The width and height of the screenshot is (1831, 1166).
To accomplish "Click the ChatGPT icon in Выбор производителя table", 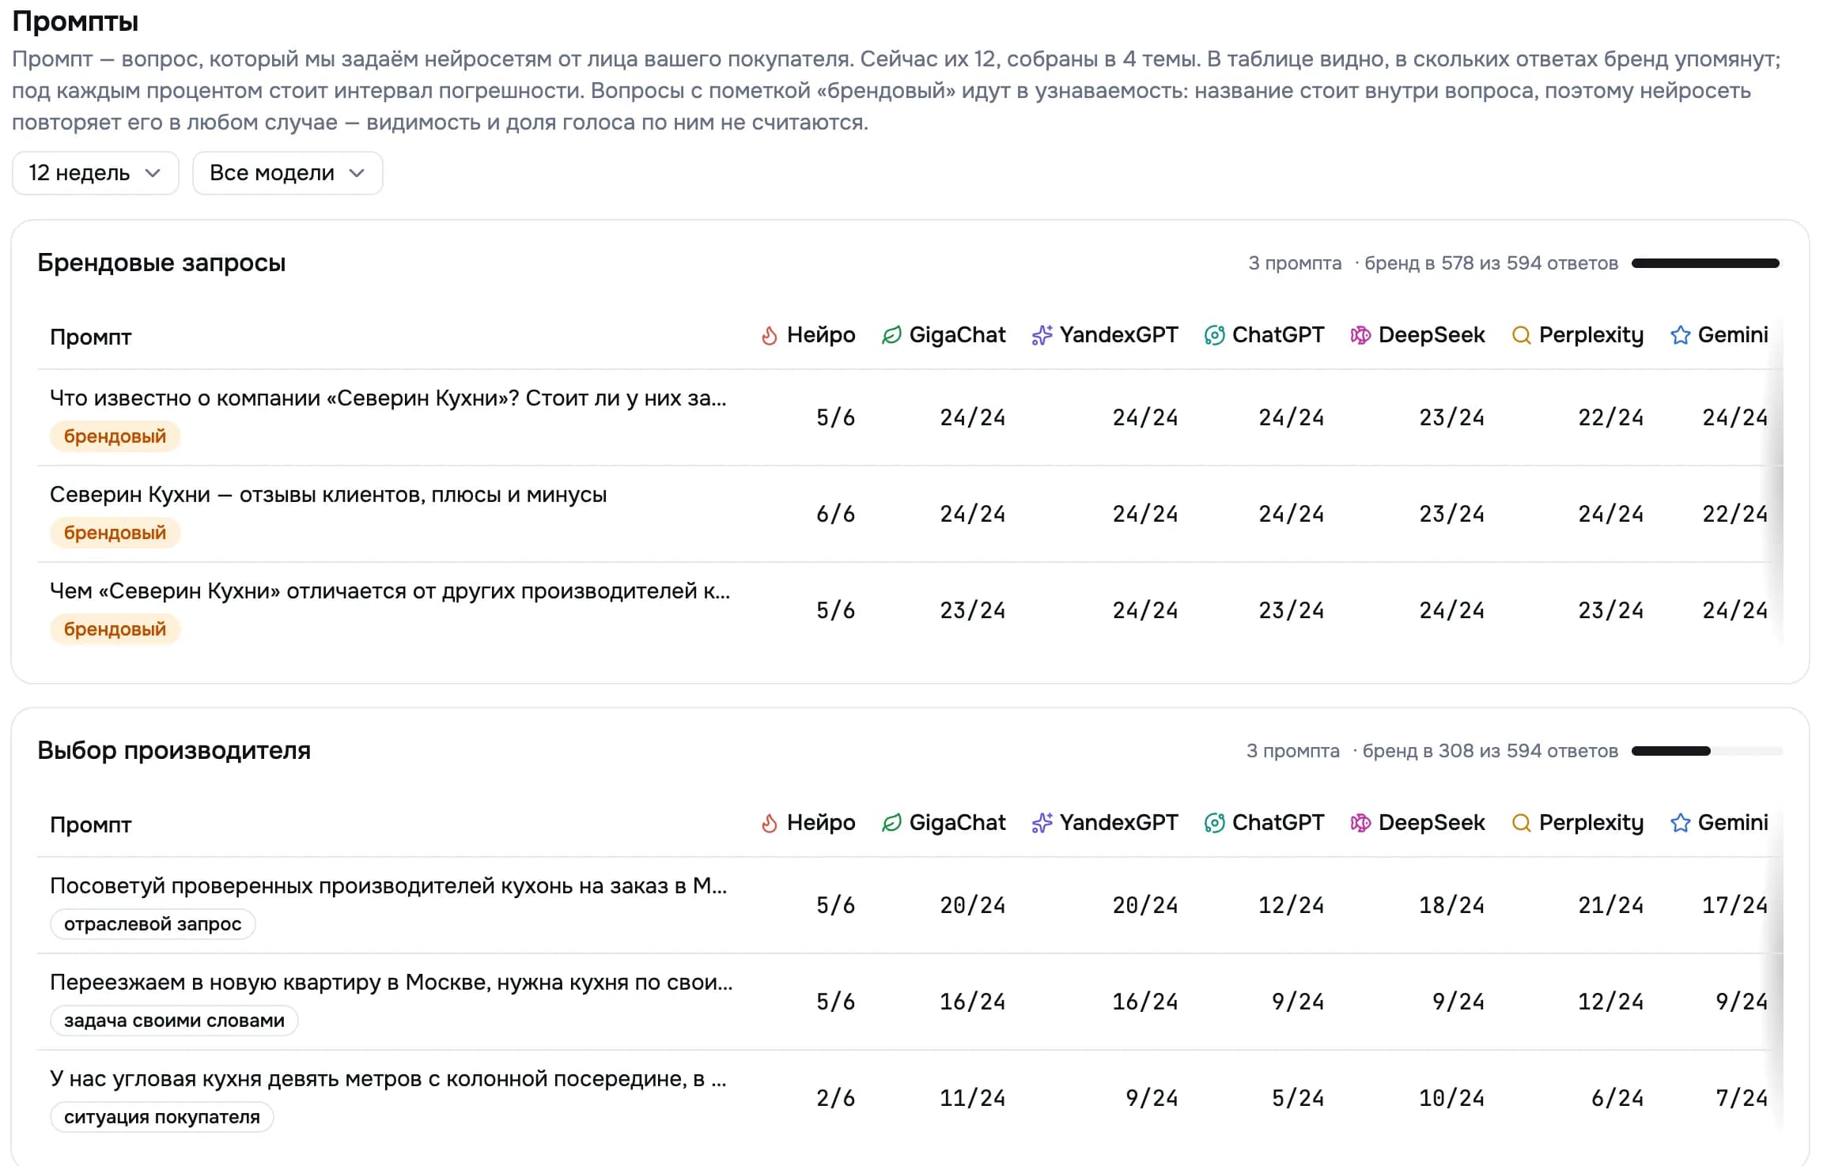I will (x=1214, y=824).
